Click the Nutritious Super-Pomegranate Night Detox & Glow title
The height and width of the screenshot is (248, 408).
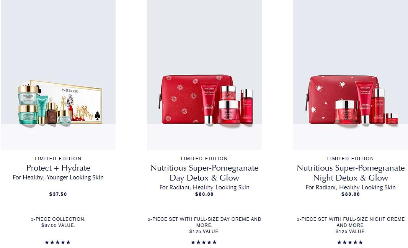click(351, 173)
